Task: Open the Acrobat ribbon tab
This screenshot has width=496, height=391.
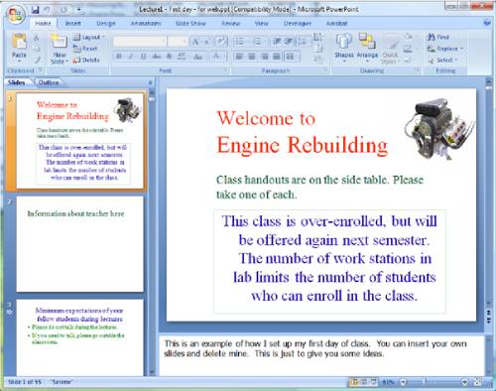Action: pos(337,24)
